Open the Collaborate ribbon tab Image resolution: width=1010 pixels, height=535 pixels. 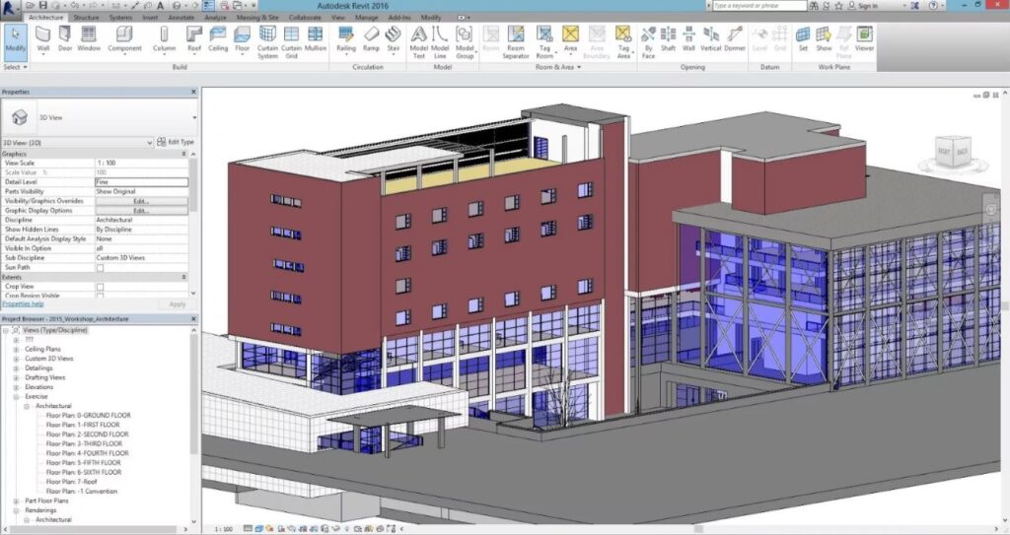[305, 18]
